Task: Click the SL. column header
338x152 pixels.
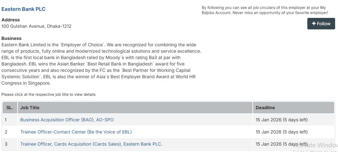Action: click(10, 108)
